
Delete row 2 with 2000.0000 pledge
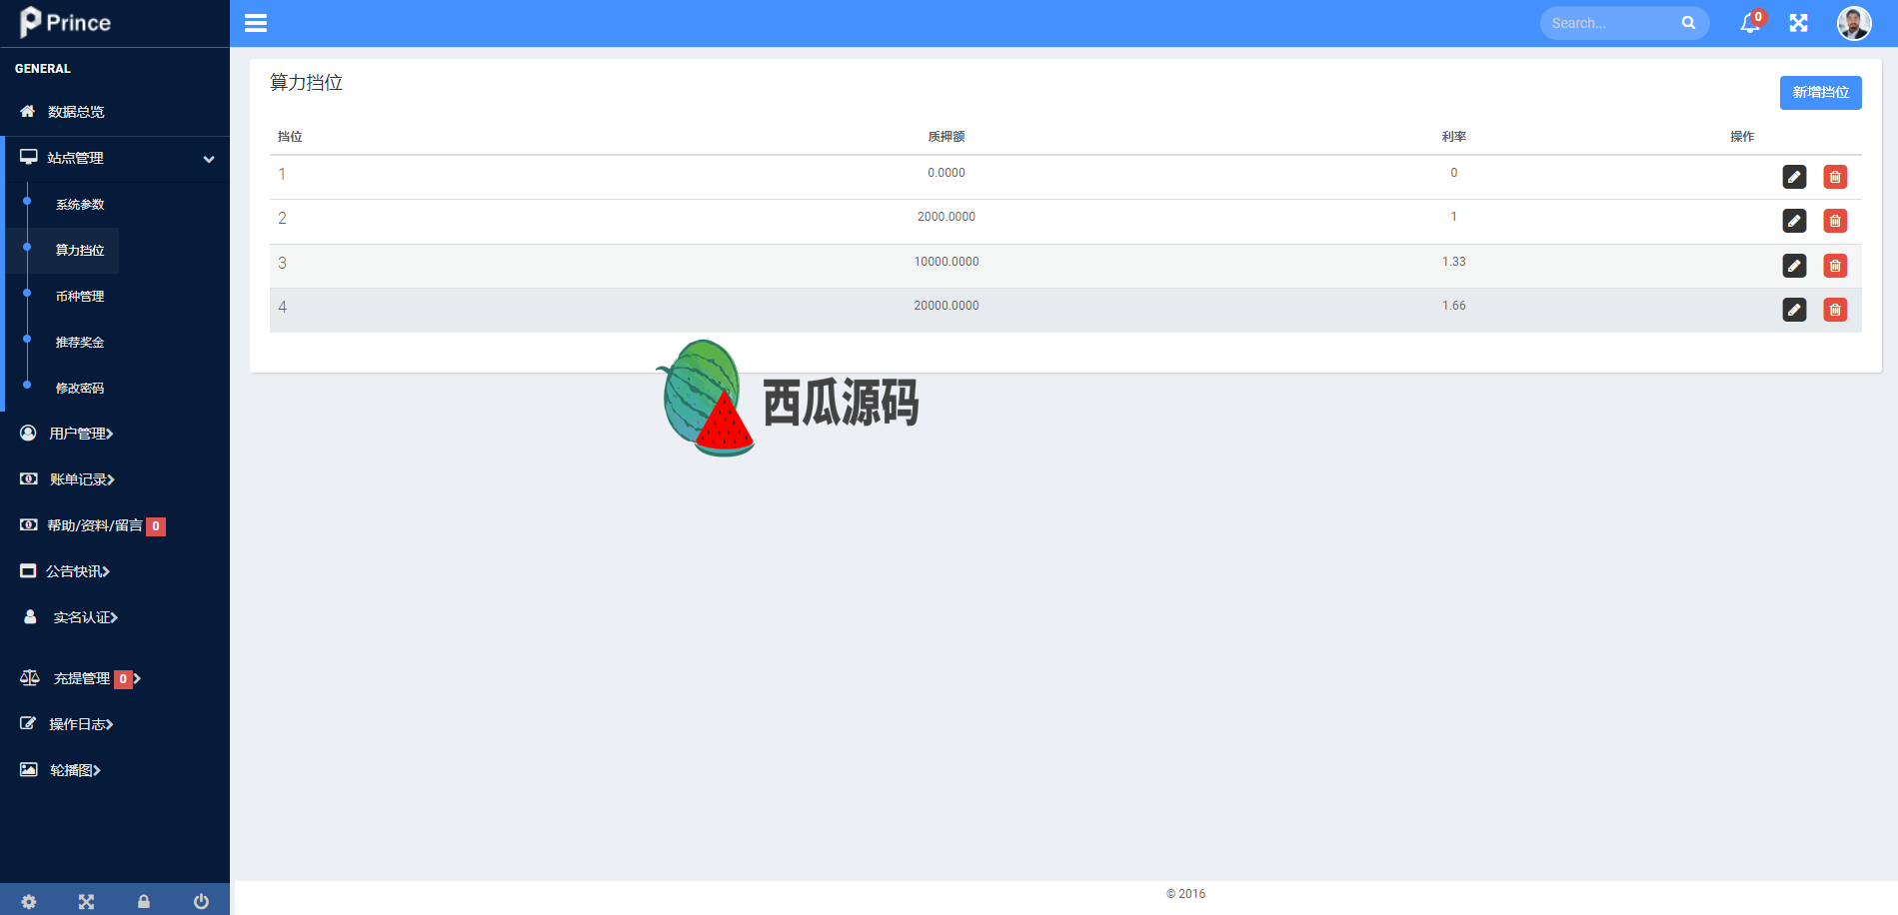(1835, 221)
